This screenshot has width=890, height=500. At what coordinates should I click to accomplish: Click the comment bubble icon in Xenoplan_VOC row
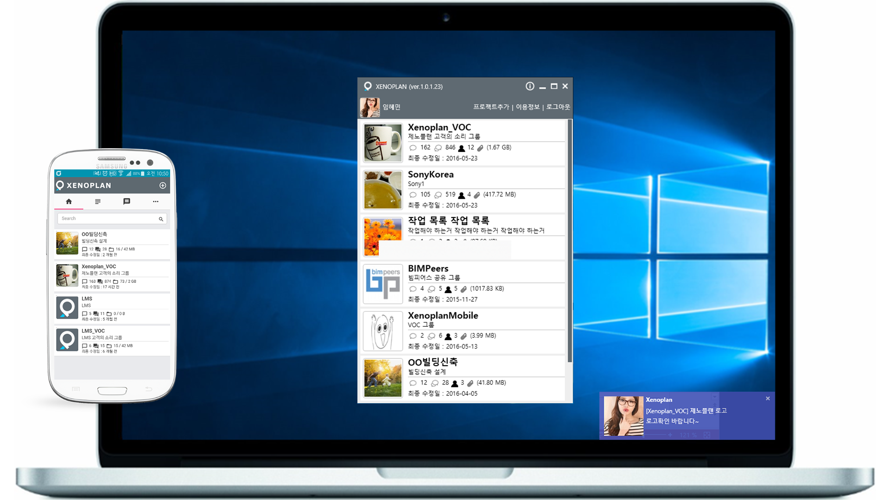point(413,148)
